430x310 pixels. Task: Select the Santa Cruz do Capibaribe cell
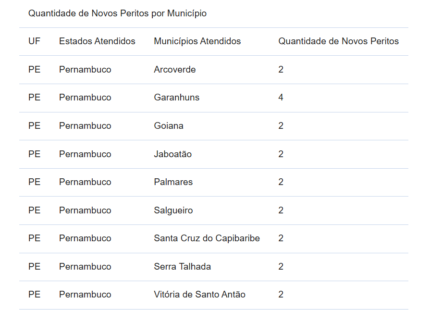(207, 238)
